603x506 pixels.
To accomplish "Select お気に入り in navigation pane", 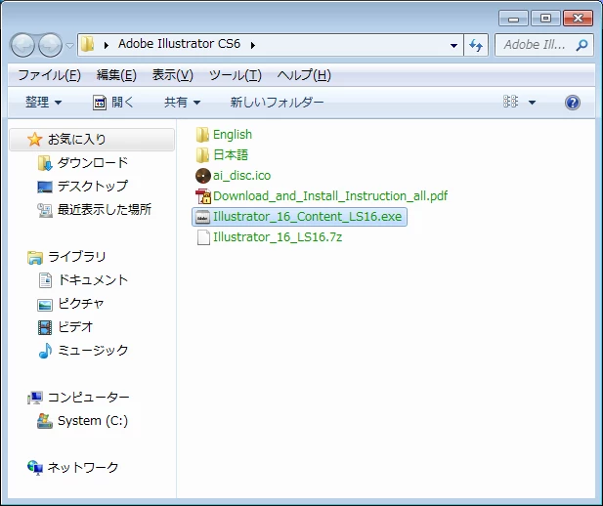I will 92,139.
